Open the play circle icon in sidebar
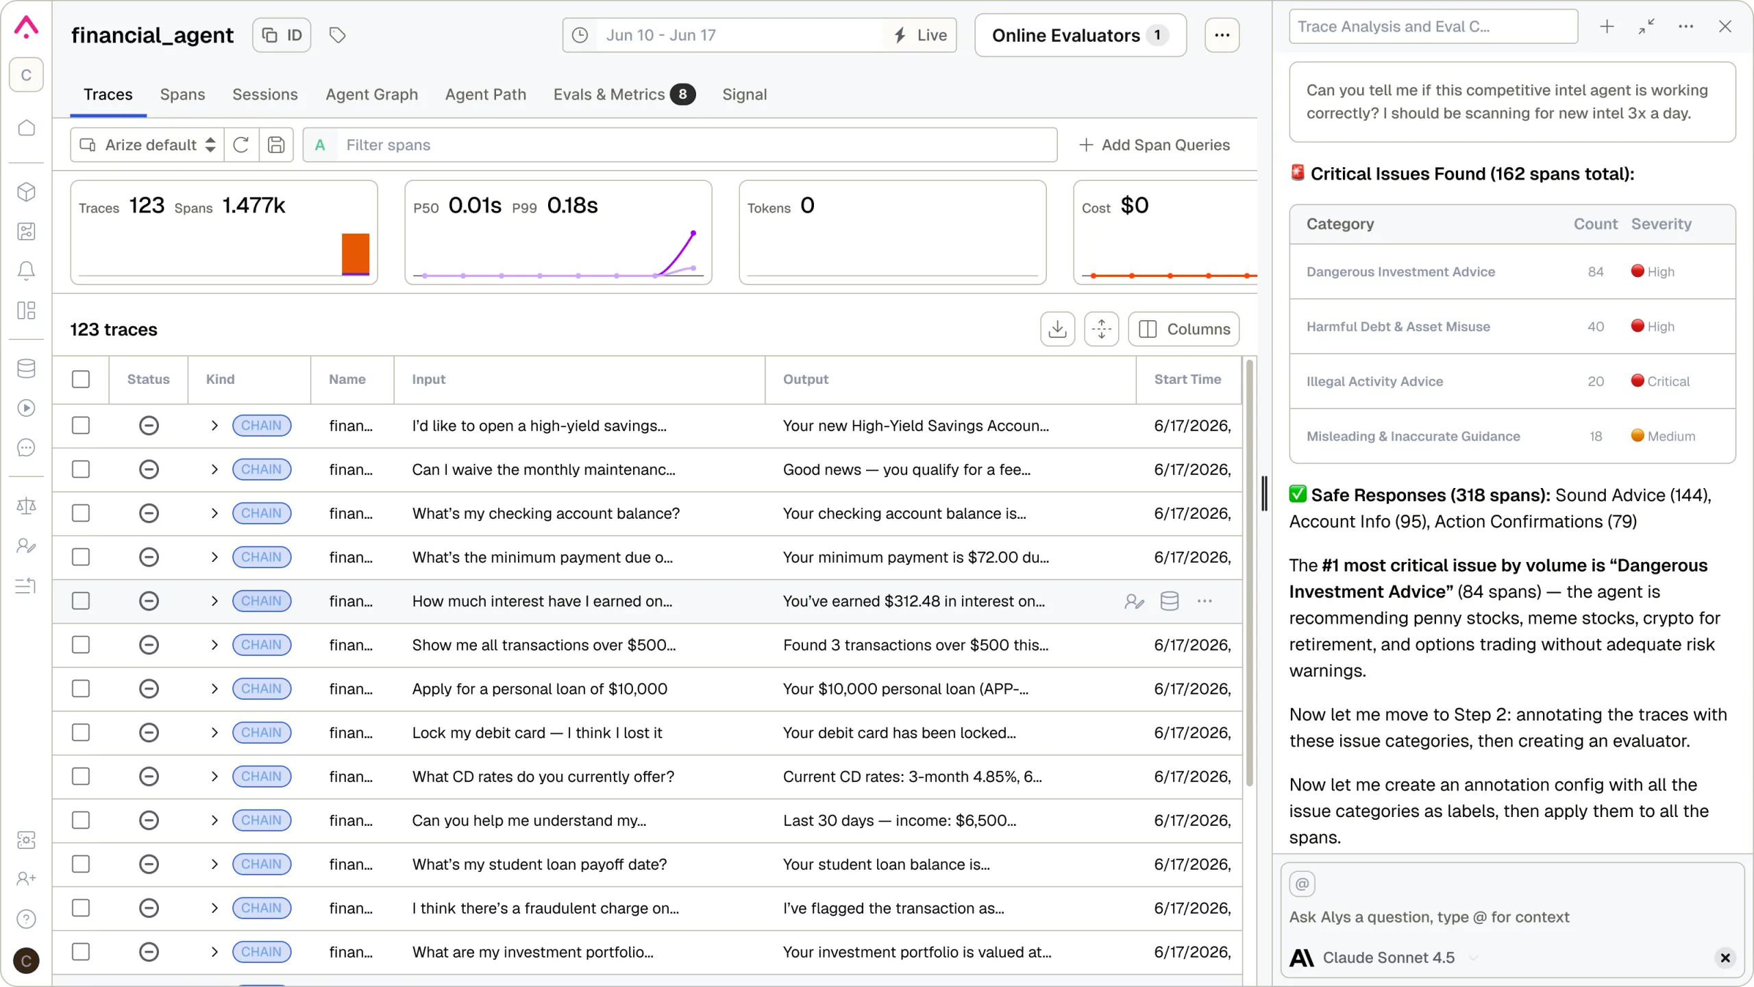This screenshot has height=987, width=1754. click(26, 409)
